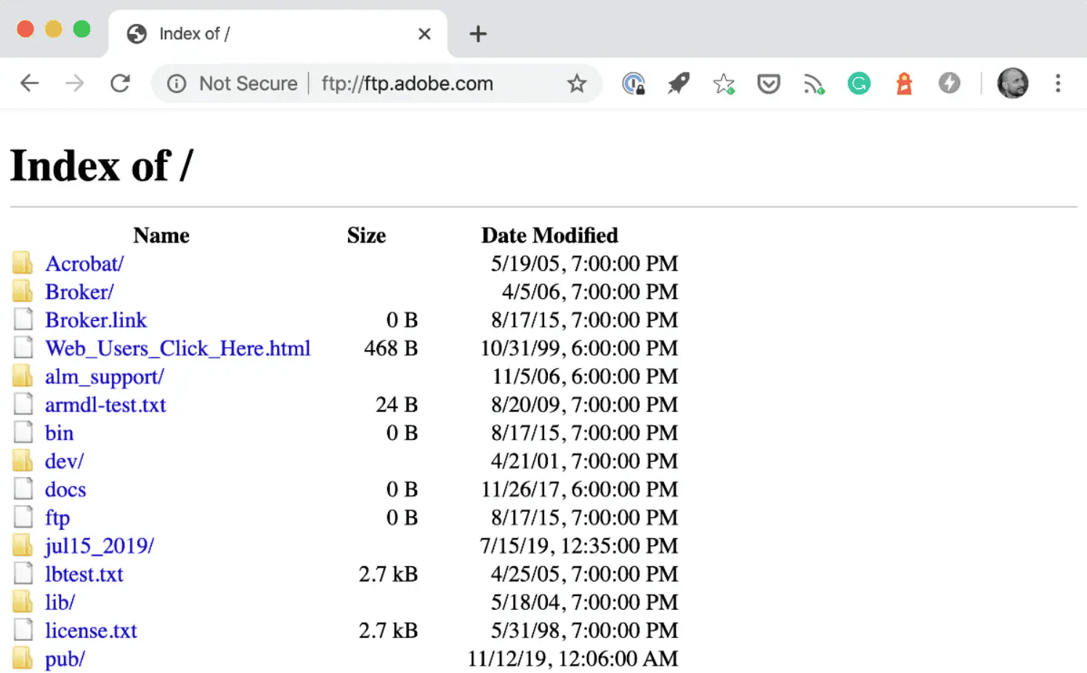Open the Chrome three-dot menu
Screen dimensions: 1087x673
tap(1058, 83)
